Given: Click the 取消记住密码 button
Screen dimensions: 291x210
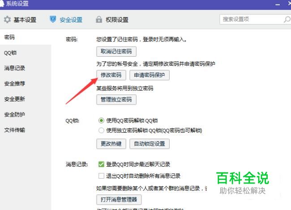Looking at the screenshot, I should coord(116,51).
